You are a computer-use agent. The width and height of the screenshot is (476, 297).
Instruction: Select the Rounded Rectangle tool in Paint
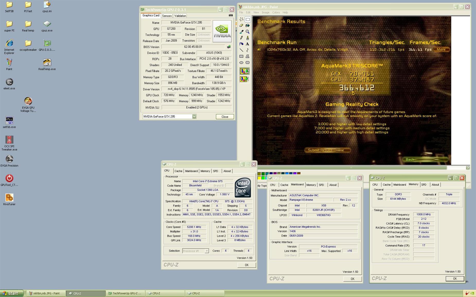[x=248, y=62]
